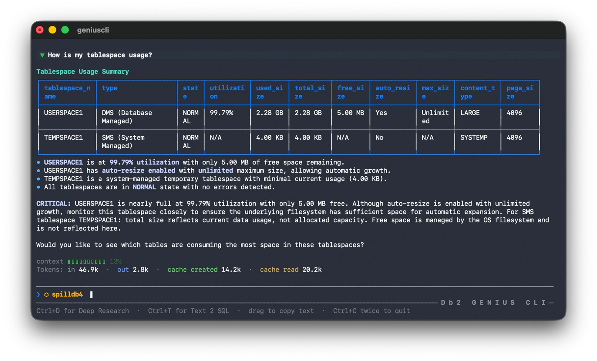597x361 pixels.
Task: Click the Ctrl+D for Deep Research hint
Action: pyautogui.click(x=83, y=311)
